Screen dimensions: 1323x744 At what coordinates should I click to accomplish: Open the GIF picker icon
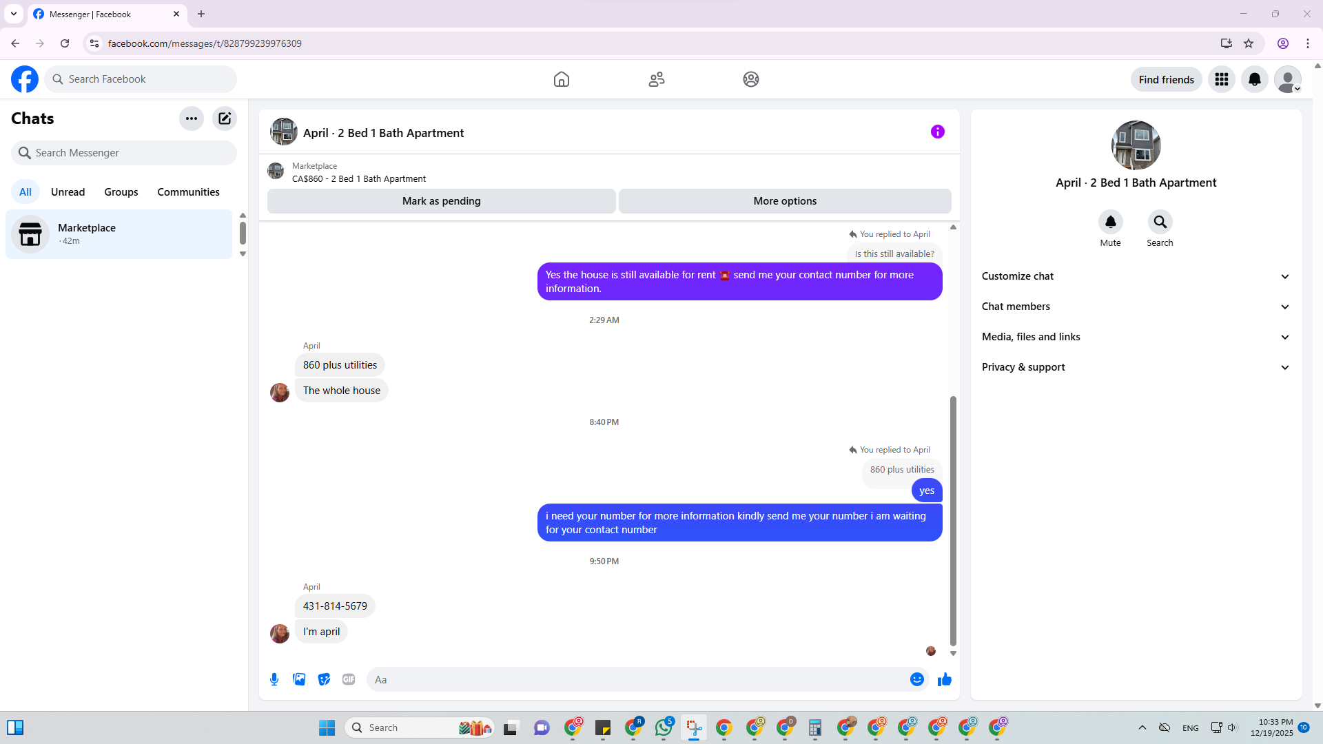coord(349,679)
